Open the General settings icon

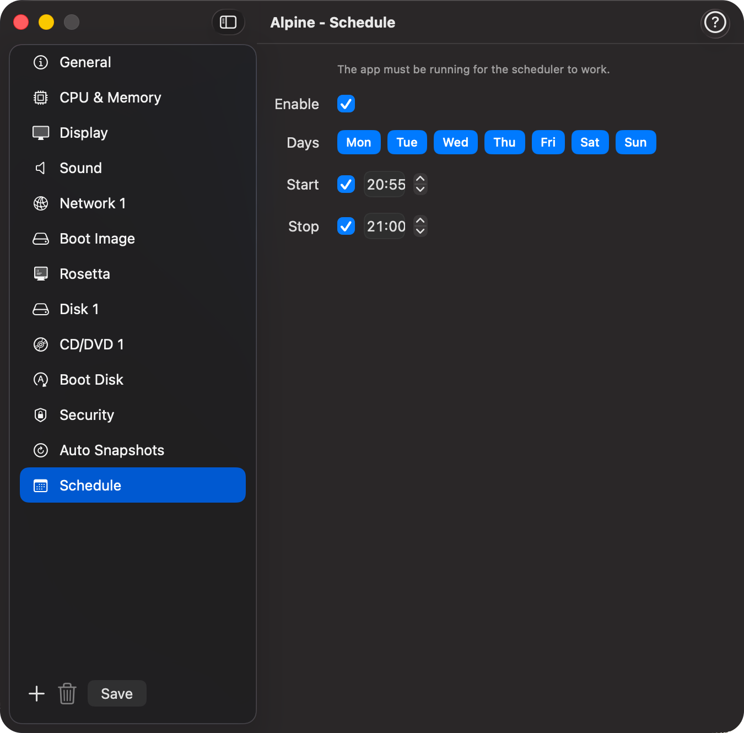click(40, 62)
